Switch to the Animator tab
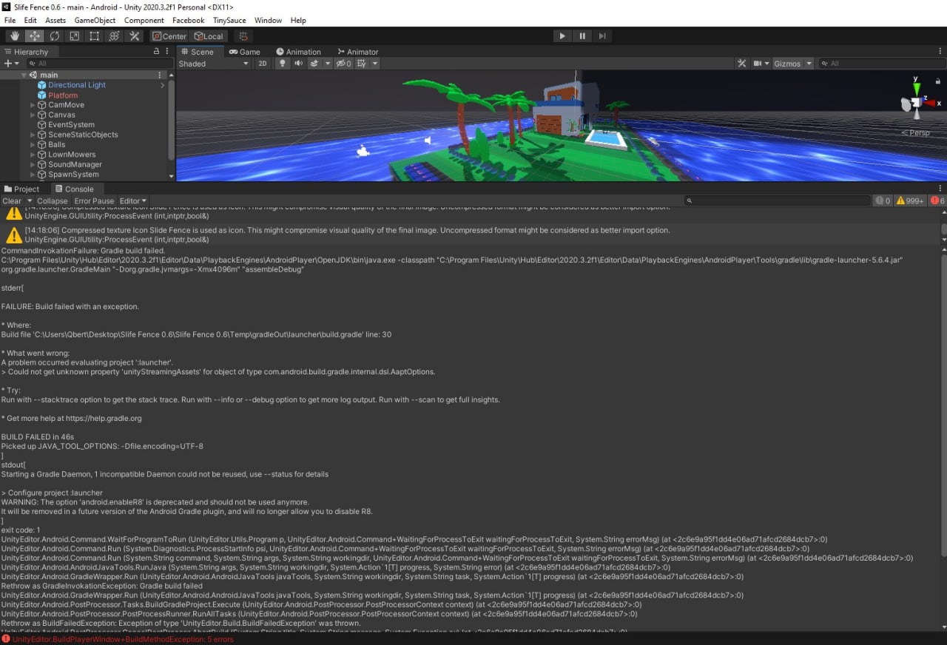This screenshot has height=645, width=947. click(358, 52)
